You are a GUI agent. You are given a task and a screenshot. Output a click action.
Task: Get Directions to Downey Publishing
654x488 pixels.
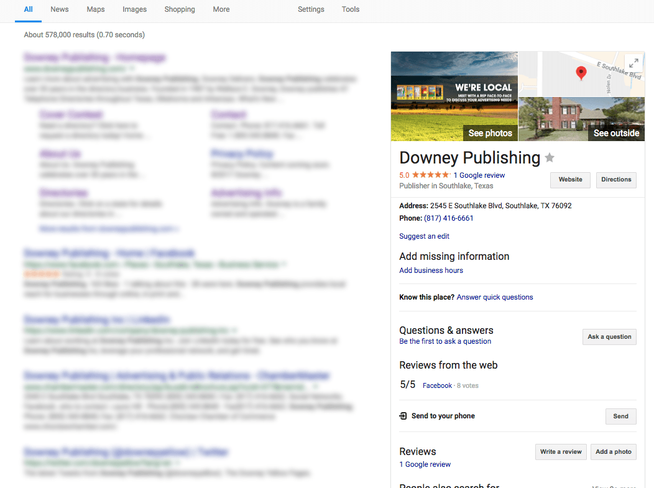pyautogui.click(x=616, y=180)
